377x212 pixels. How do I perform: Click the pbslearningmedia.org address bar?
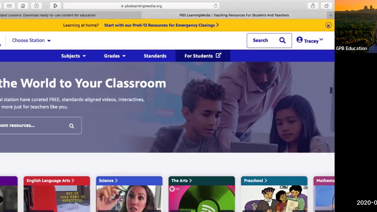click(x=141, y=6)
